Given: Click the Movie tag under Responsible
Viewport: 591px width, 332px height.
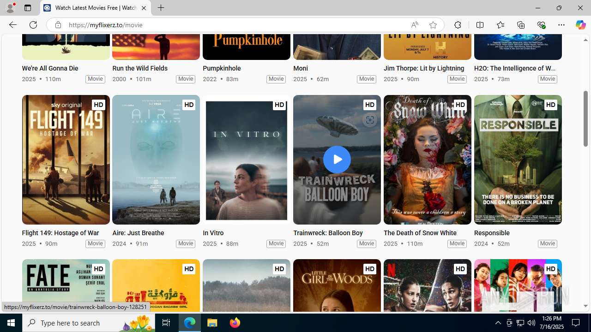Looking at the screenshot, I should (x=548, y=243).
